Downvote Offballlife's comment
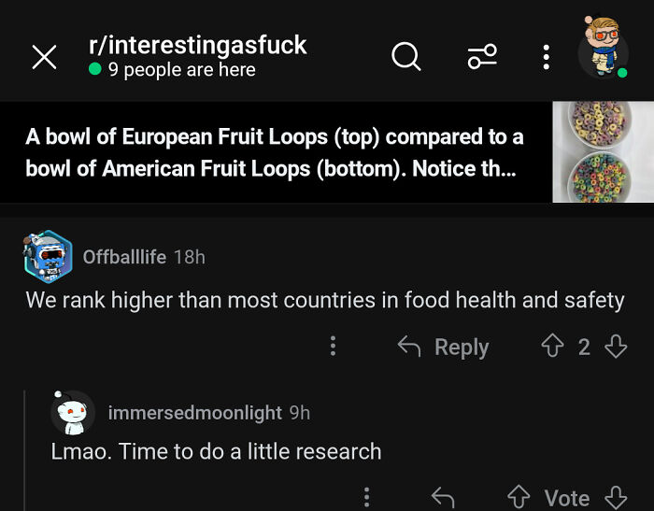Viewport: 654px width, 511px height. 616,348
